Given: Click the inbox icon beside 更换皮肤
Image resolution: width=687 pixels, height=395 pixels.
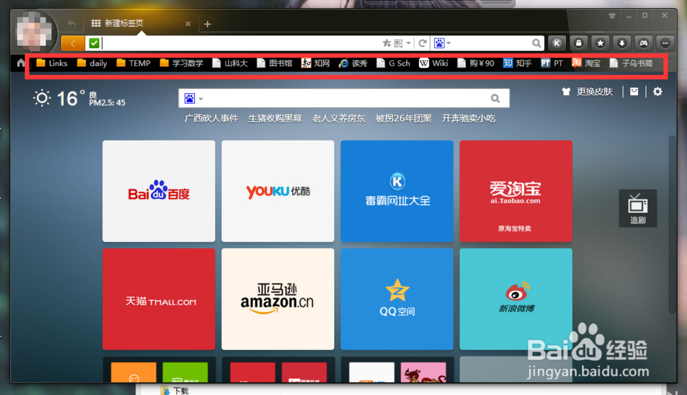Looking at the screenshot, I should point(634,91).
